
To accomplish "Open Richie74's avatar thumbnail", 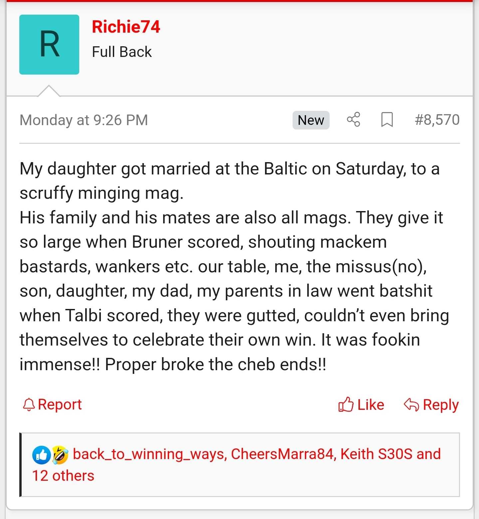I will click(49, 45).
